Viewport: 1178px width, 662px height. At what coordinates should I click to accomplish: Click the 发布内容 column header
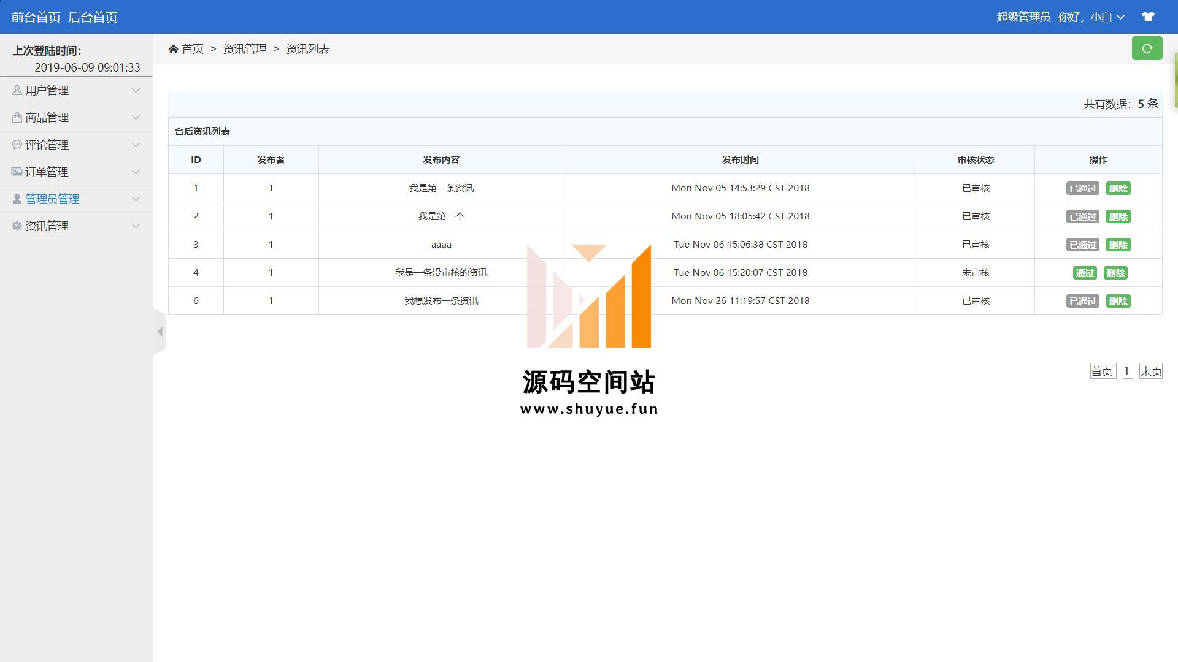[441, 159]
